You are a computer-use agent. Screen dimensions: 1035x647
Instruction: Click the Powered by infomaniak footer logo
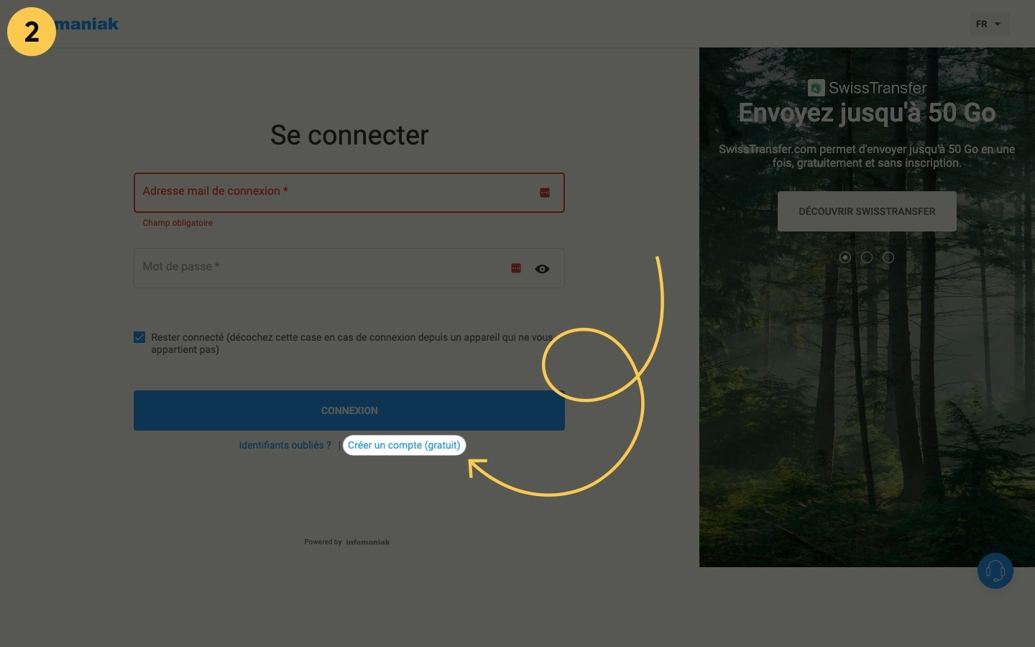tap(368, 542)
